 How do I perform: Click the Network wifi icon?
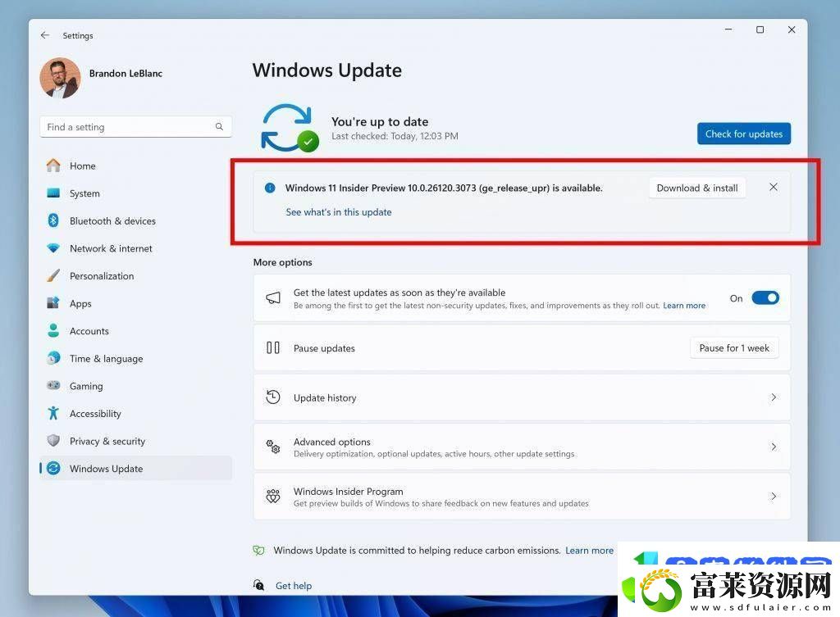53,248
